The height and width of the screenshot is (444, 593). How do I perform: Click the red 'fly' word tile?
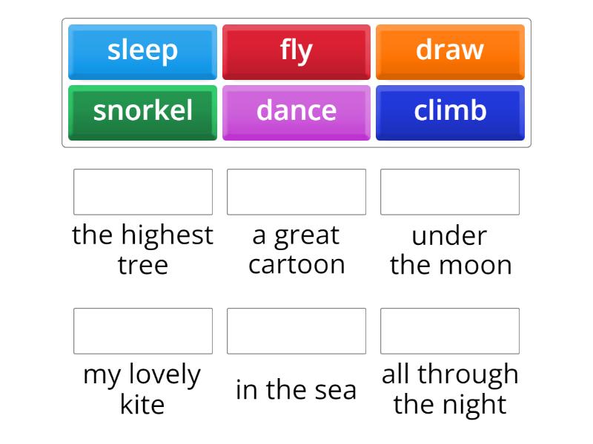click(296, 50)
